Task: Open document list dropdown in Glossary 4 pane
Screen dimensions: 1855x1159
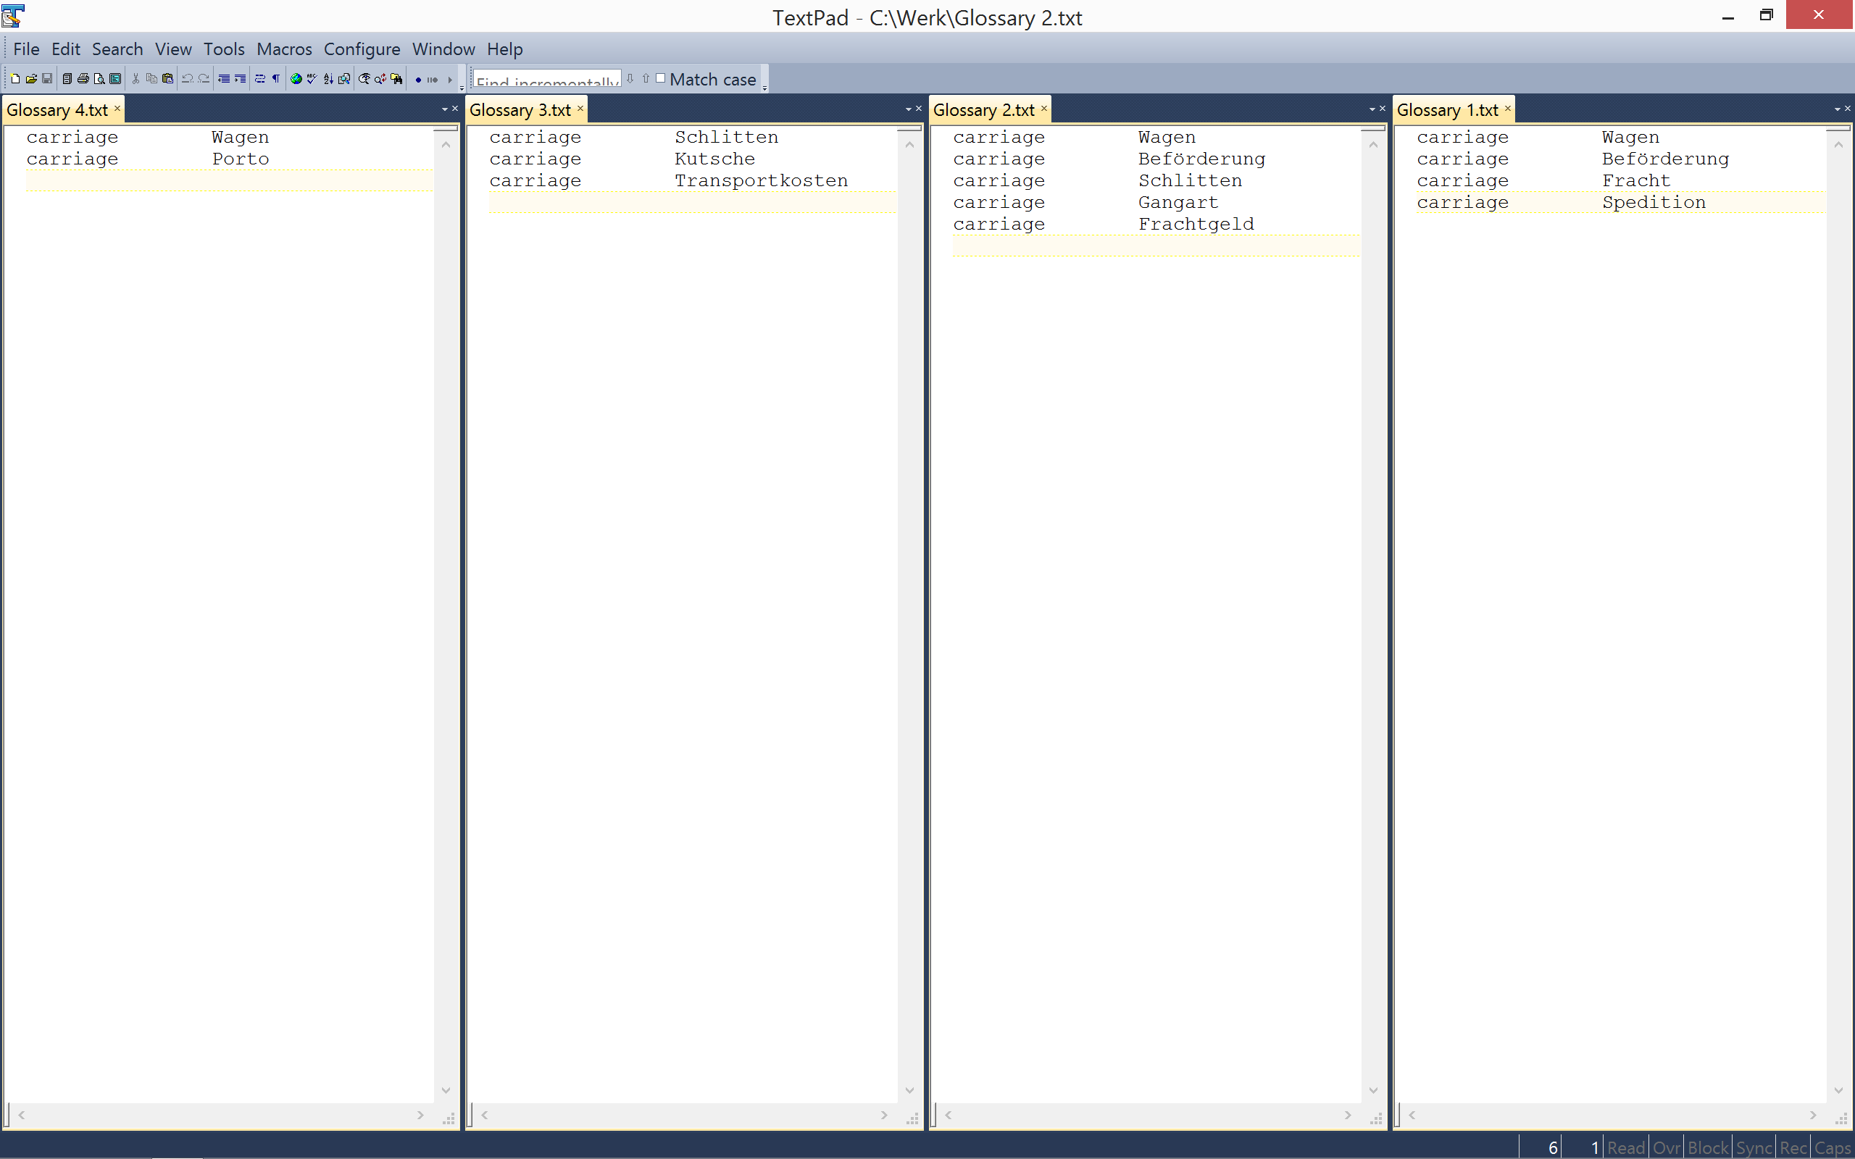Action: click(x=445, y=109)
